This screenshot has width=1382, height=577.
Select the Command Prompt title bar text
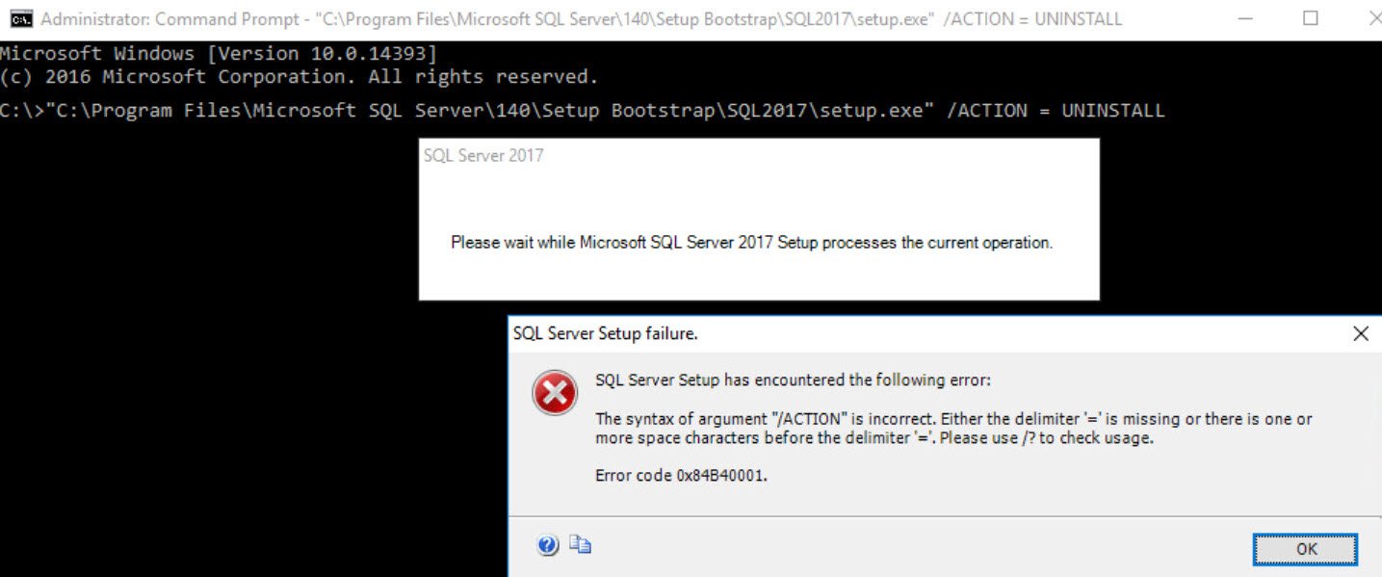coord(581,19)
